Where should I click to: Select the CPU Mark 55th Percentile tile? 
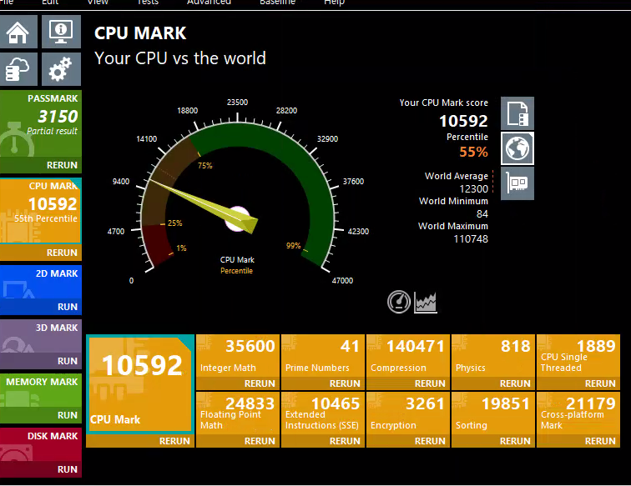(x=41, y=211)
